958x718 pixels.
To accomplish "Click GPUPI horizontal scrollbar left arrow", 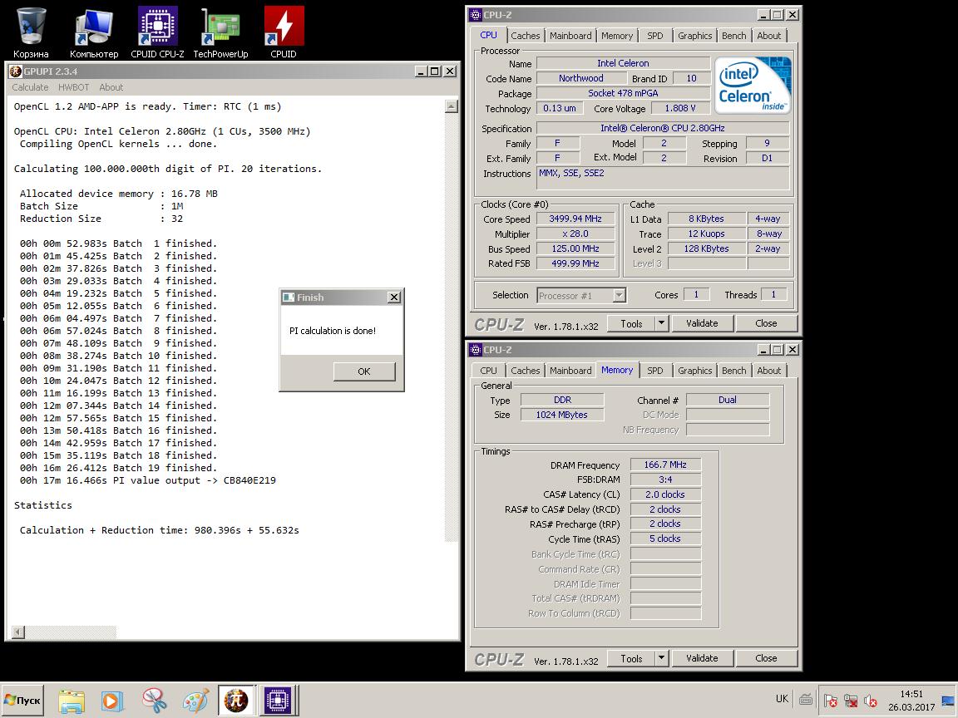I will (x=18, y=632).
